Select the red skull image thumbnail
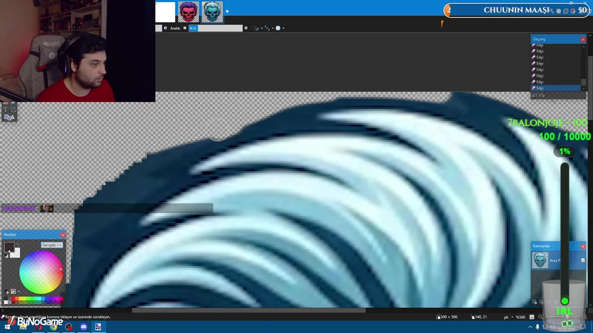The image size is (593, 333). pyautogui.click(x=188, y=12)
